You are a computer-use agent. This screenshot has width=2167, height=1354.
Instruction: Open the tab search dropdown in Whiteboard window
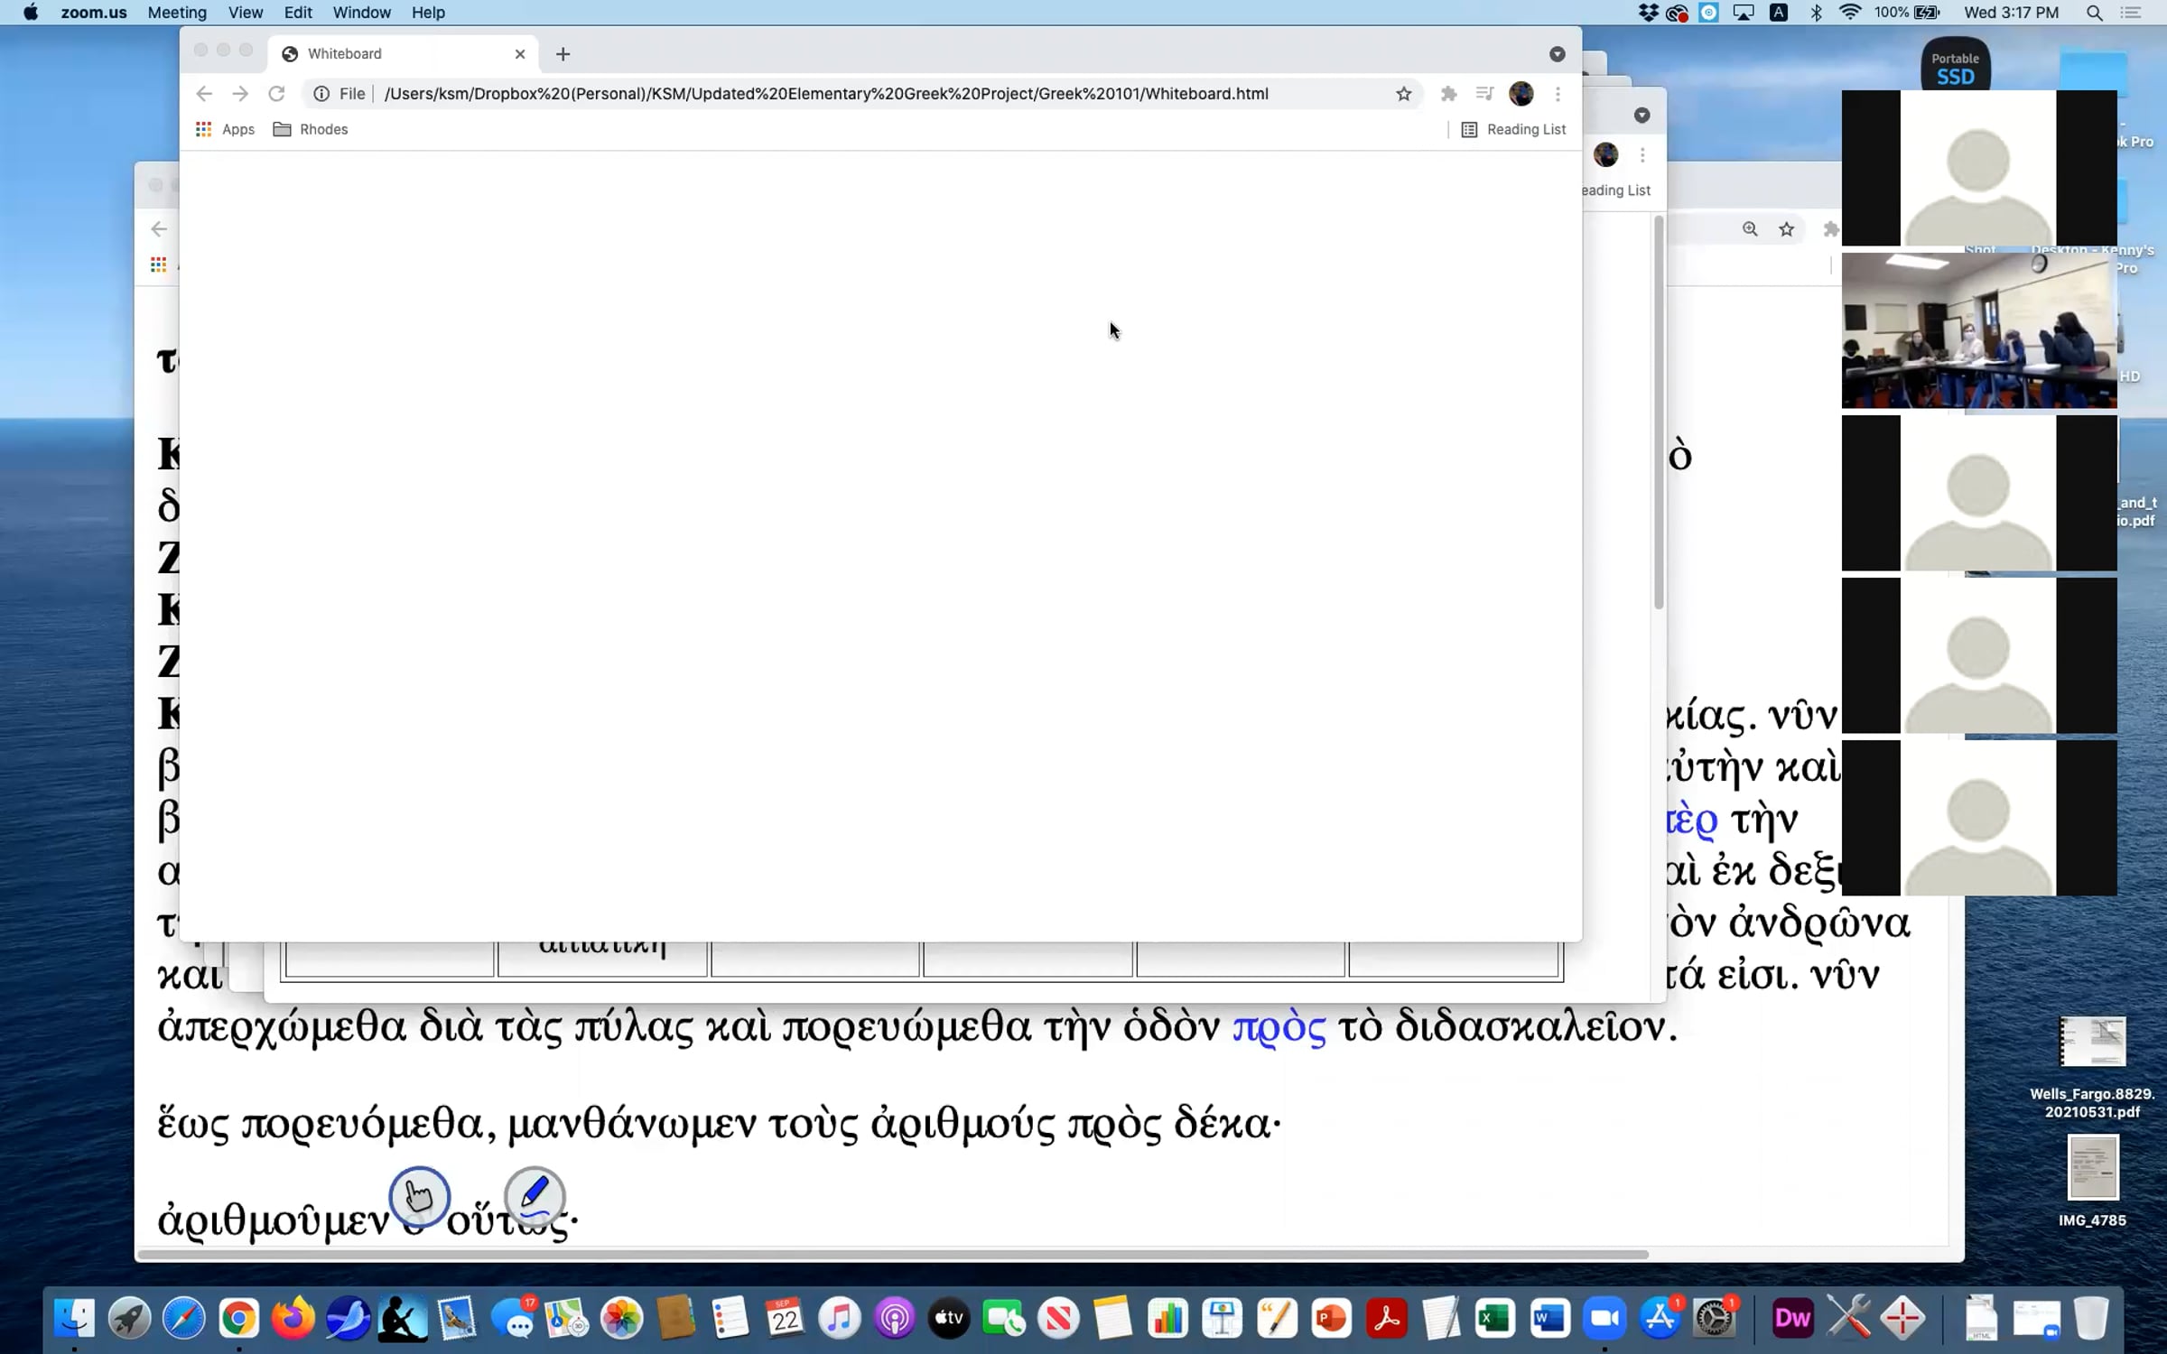[1557, 54]
